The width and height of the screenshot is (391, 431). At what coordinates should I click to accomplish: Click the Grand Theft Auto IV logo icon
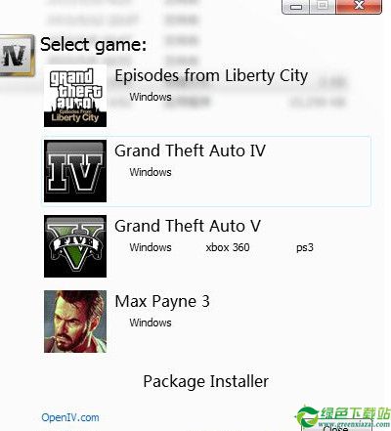point(75,171)
